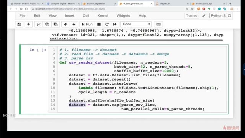
Task: Open the Help menu
Action: point(142,16)
